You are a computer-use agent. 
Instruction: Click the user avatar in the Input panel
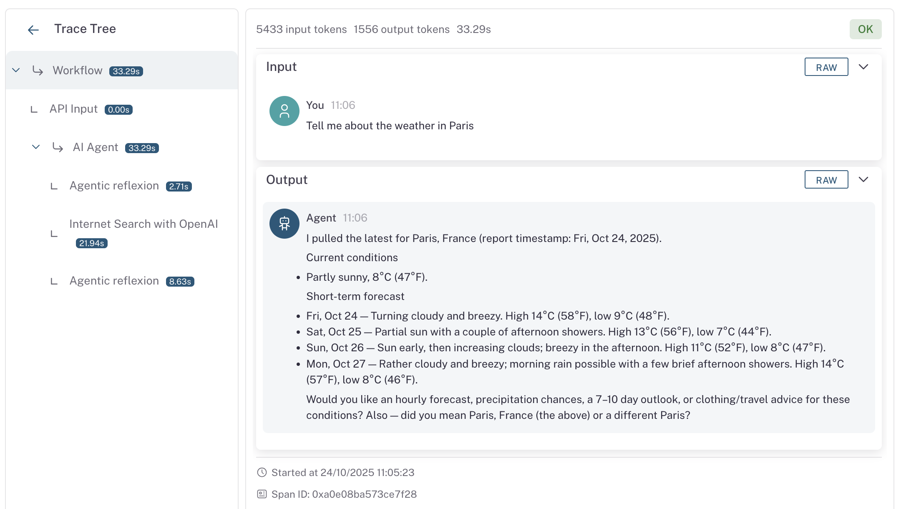click(284, 111)
